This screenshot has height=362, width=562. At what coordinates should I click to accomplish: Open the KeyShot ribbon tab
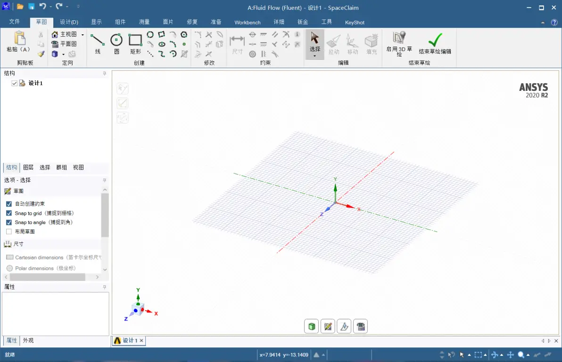point(355,23)
